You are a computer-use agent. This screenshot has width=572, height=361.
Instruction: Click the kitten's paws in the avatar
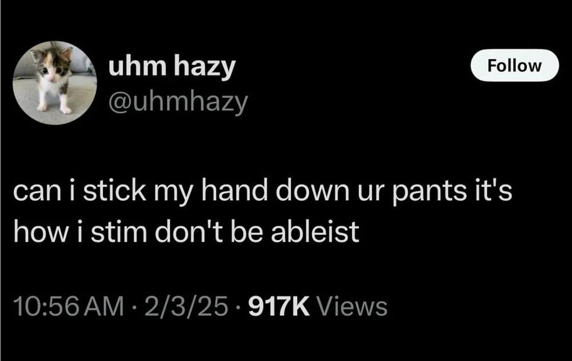point(54,109)
